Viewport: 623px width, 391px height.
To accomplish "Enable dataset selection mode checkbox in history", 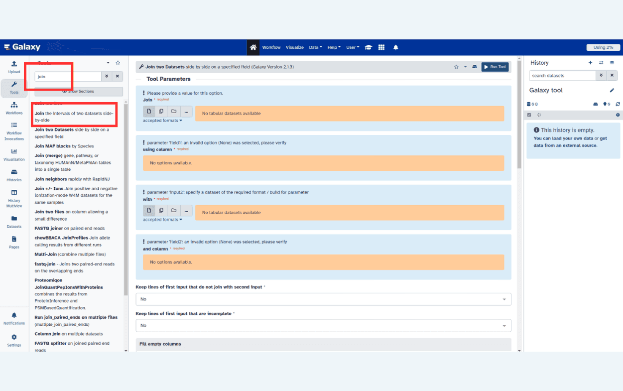I will click(529, 115).
